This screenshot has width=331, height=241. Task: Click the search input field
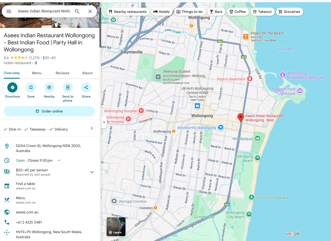click(x=44, y=11)
